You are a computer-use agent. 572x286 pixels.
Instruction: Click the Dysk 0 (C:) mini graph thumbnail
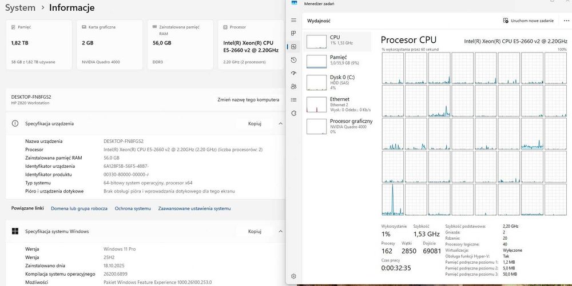click(316, 83)
